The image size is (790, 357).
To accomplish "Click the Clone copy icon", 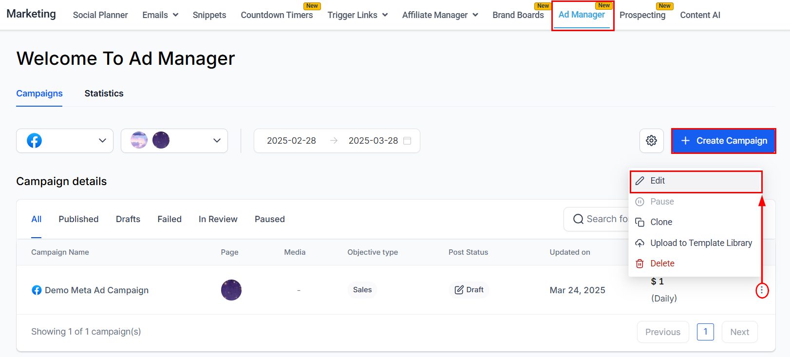I will coord(640,222).
